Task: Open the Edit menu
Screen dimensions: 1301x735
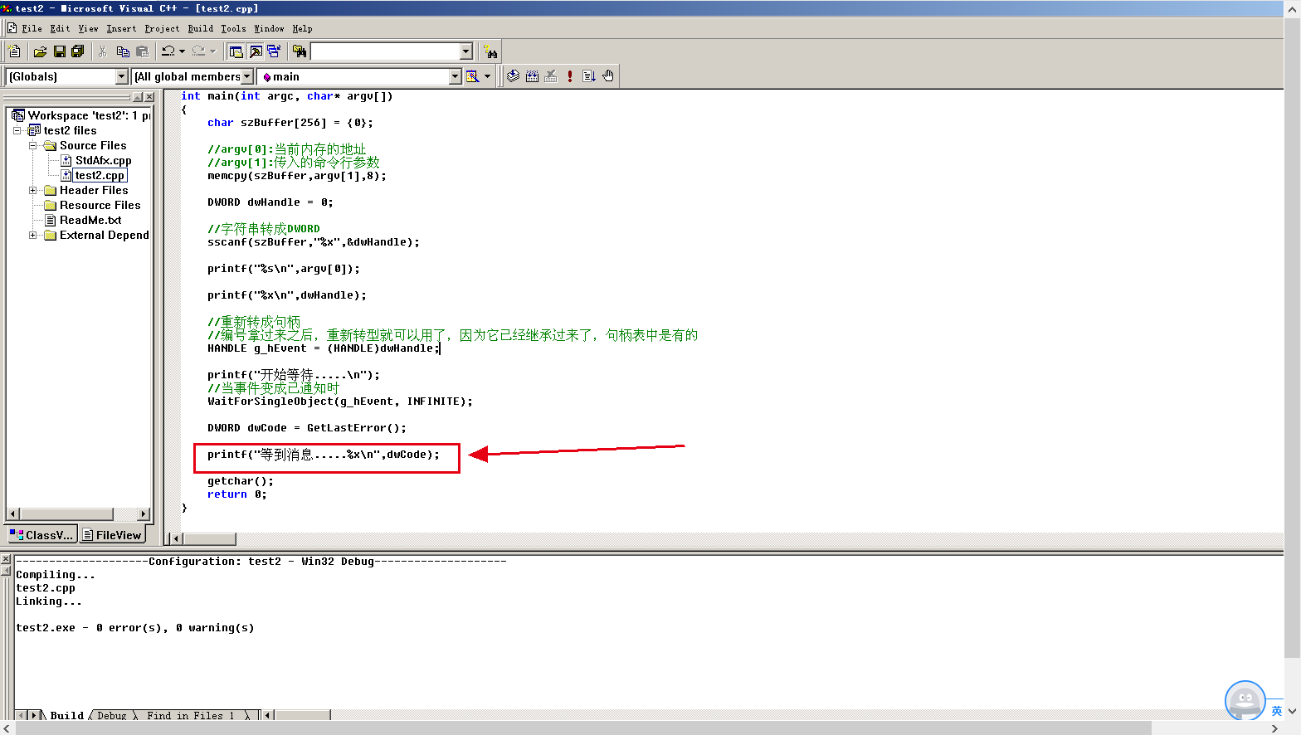Action: tap(60, 28)
